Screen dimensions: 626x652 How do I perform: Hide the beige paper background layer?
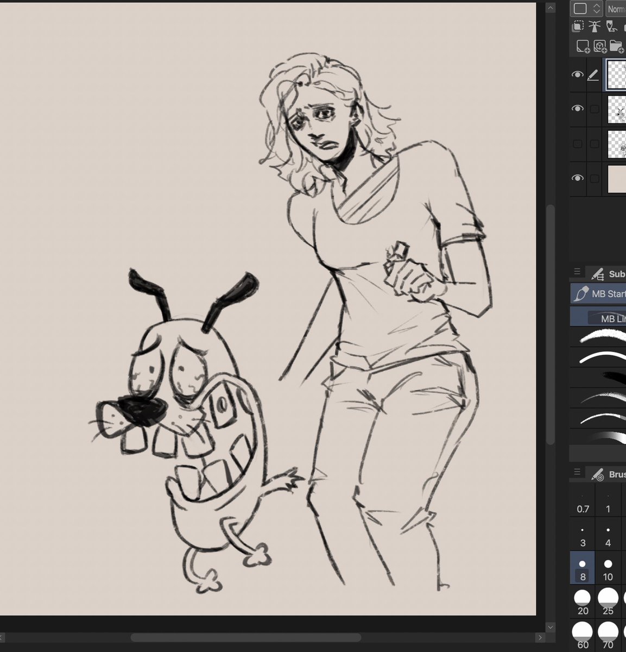pyautogui.click(x=578, y=178)
